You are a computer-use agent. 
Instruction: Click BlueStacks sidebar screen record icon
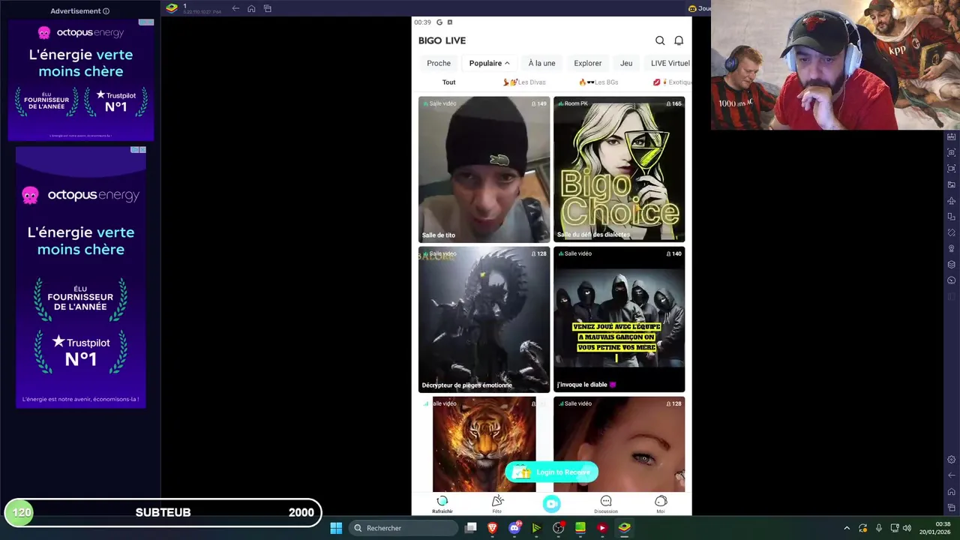click(x=952, y=169)
